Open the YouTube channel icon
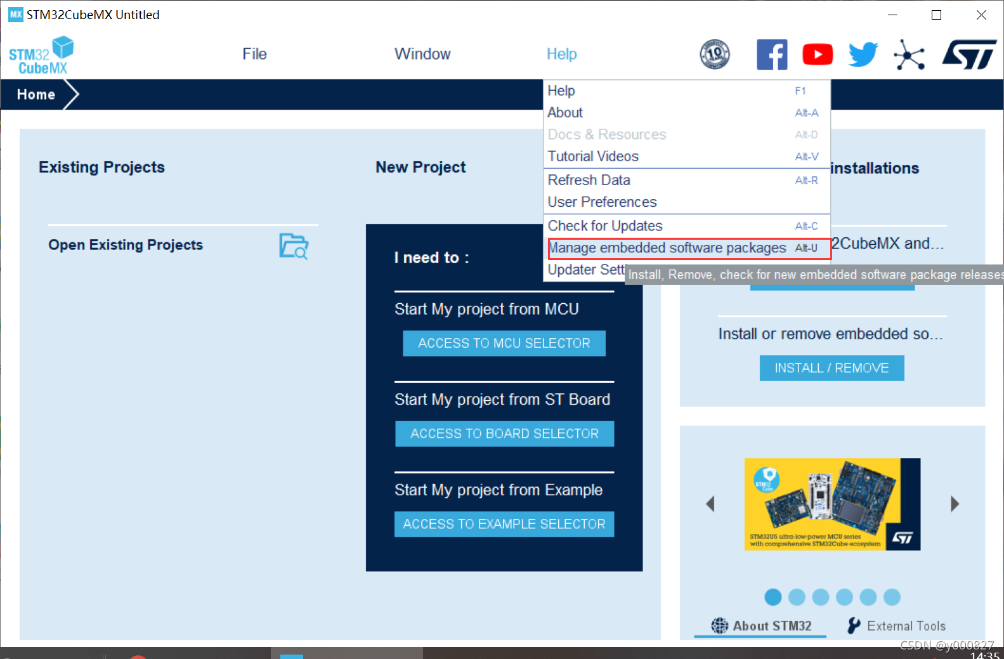The image size is (1004, 659). click(x=818, y=55)
